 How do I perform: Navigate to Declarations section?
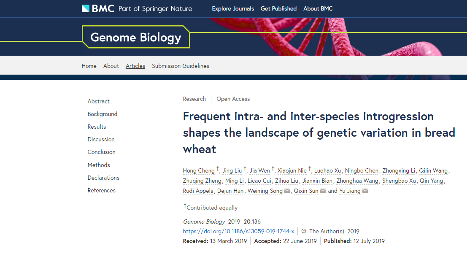click(103, 178)
